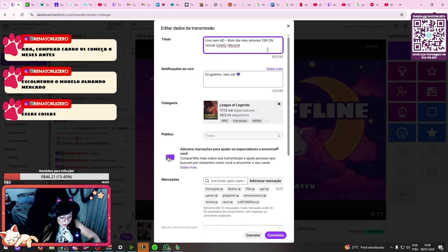The height and width of the screenshot is (252, 448).
Task: Select the MOBA category tag
Action: [x=257, y=121]
